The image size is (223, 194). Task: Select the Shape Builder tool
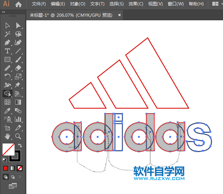pyautogui.click(x=7, y=94)
